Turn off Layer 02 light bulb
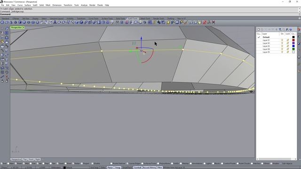The width and height of the screenshot is (301, 169). 282,43
